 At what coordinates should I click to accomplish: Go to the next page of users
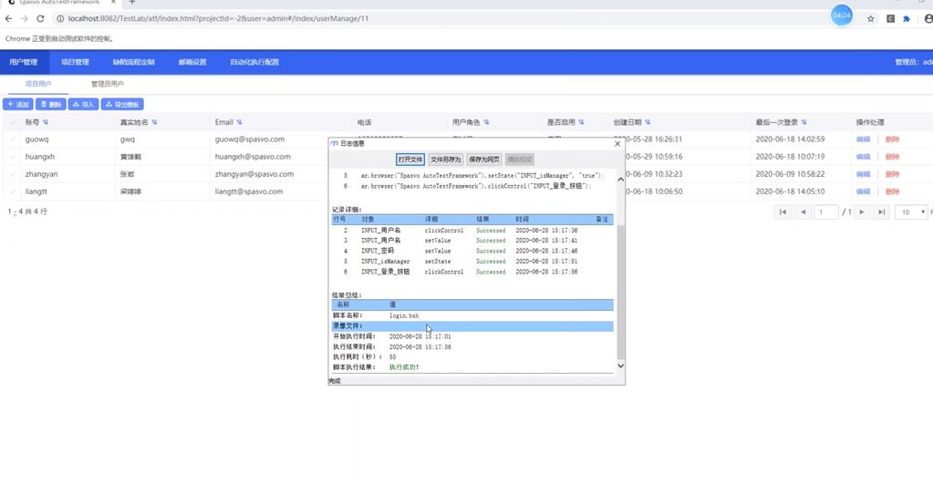862,211
